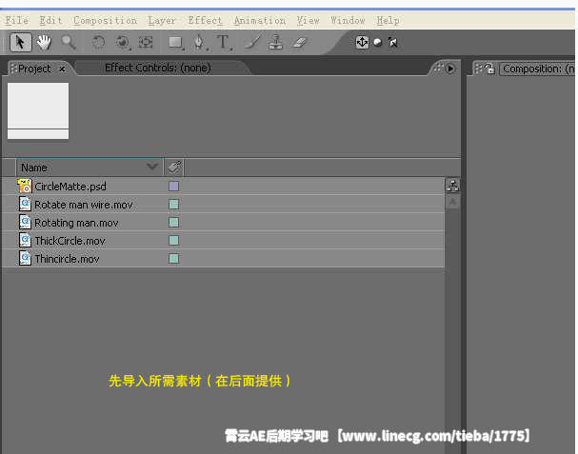Select the Zoom magnifier tool
Viewport: 578px width, 454px height.
69,43
